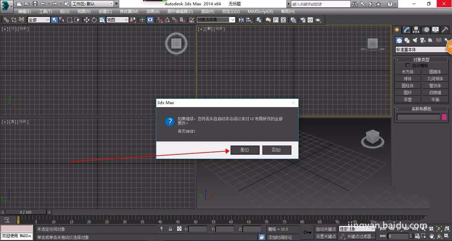The height and width of the screenshot is (241, 452).
Task: Close the 3ds Max dialog
Action: point(293,103)
